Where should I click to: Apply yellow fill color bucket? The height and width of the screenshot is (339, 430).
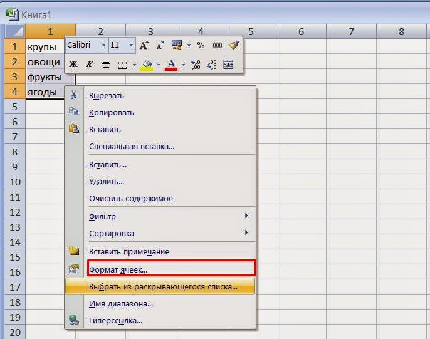[147, 65]
